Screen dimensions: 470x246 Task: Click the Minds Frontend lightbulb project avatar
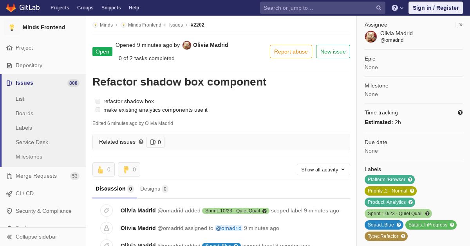coord(12,27)
